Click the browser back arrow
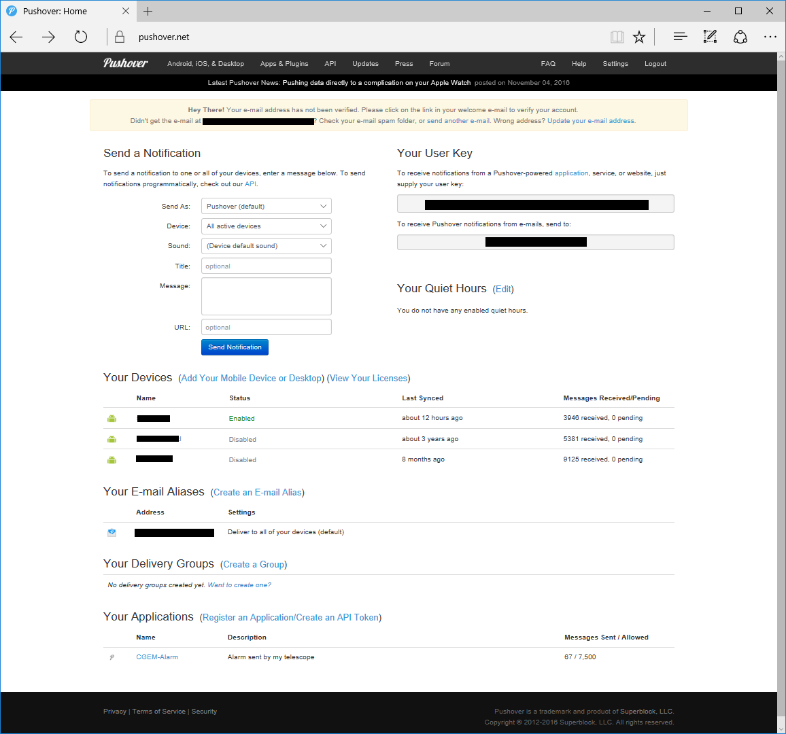 click(x=16, y=37)
